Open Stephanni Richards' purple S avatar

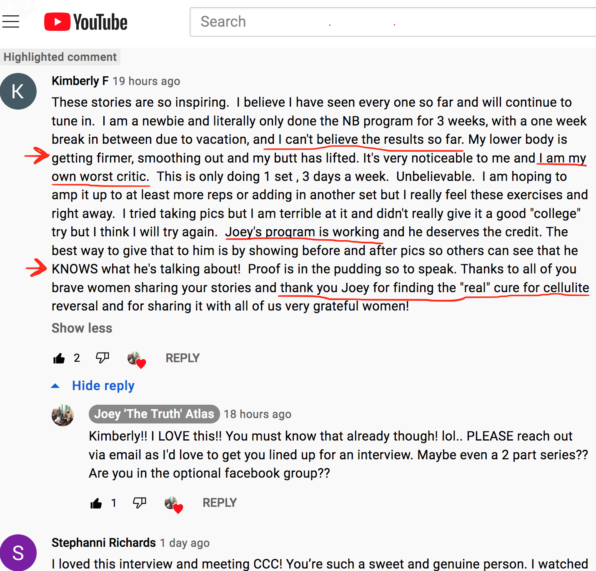[18, 553]
